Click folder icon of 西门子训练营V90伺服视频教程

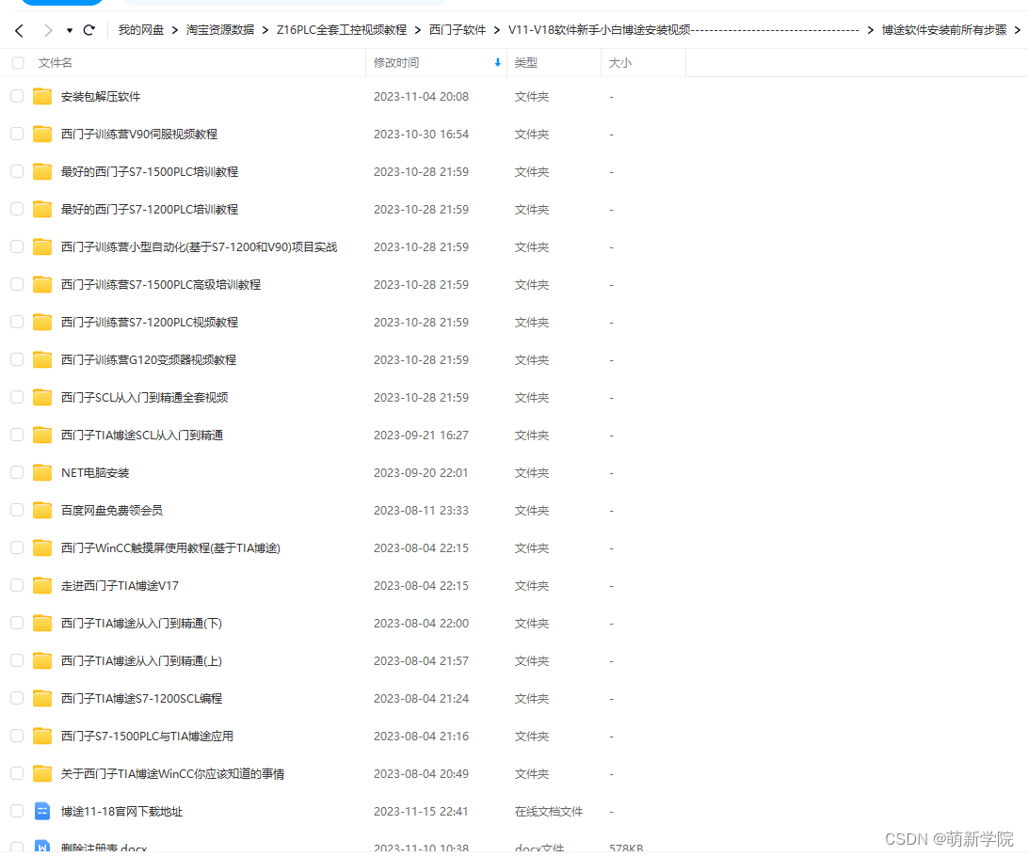click(x=42, y=134)
